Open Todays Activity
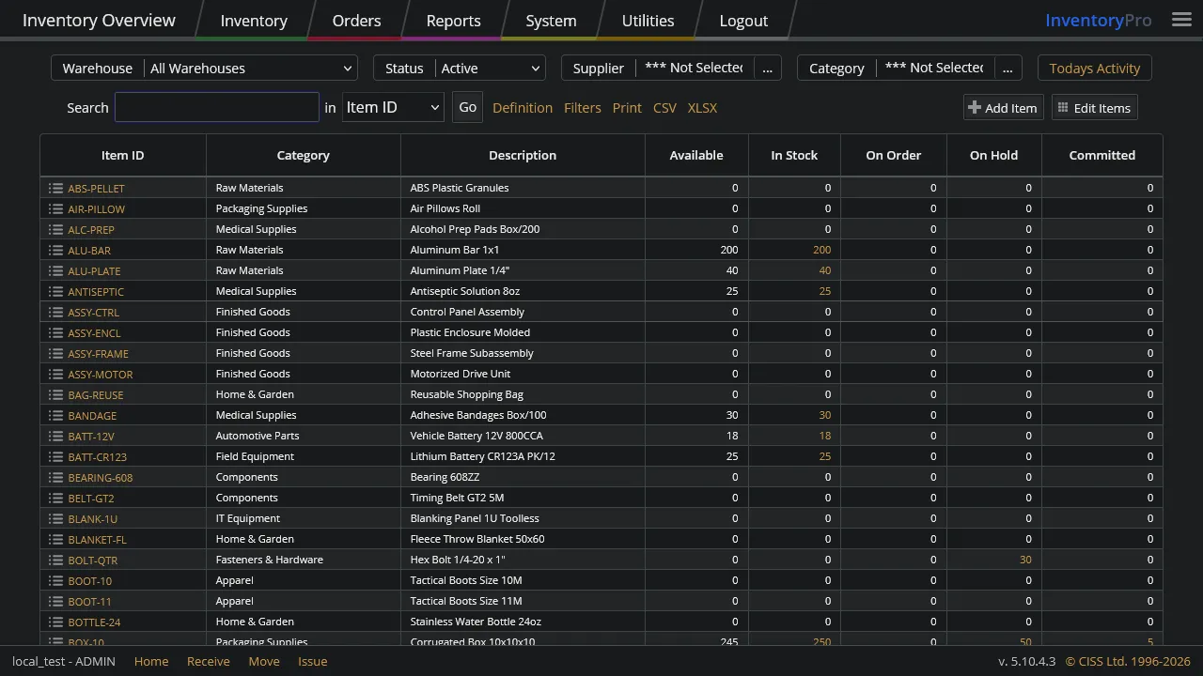This screenshot has width=1203, height=676. pyautogui.click(x=1094, y=68)
